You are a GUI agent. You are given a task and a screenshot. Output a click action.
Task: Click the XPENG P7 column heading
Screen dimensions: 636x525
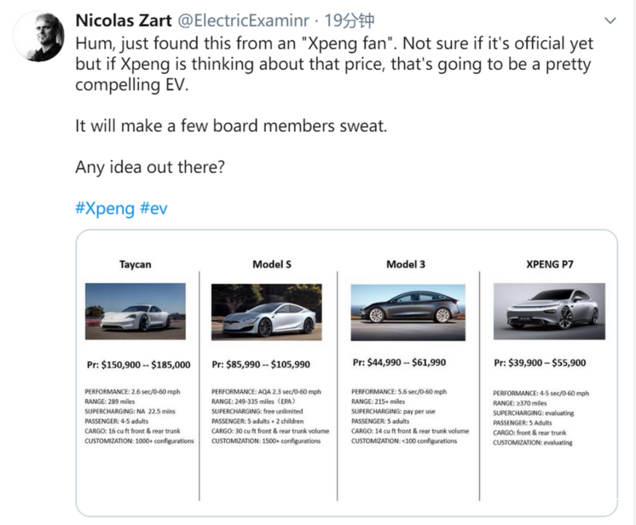(x=550, y=264)
